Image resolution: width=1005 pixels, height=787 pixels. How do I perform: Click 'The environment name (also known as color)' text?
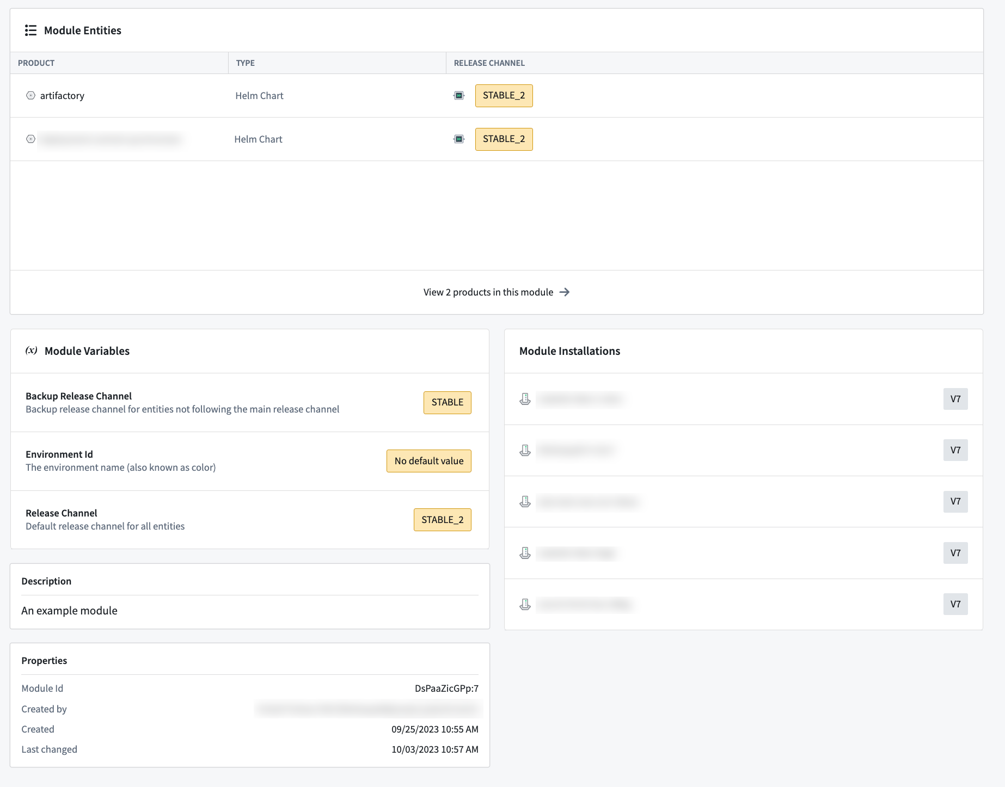(121, 468)
